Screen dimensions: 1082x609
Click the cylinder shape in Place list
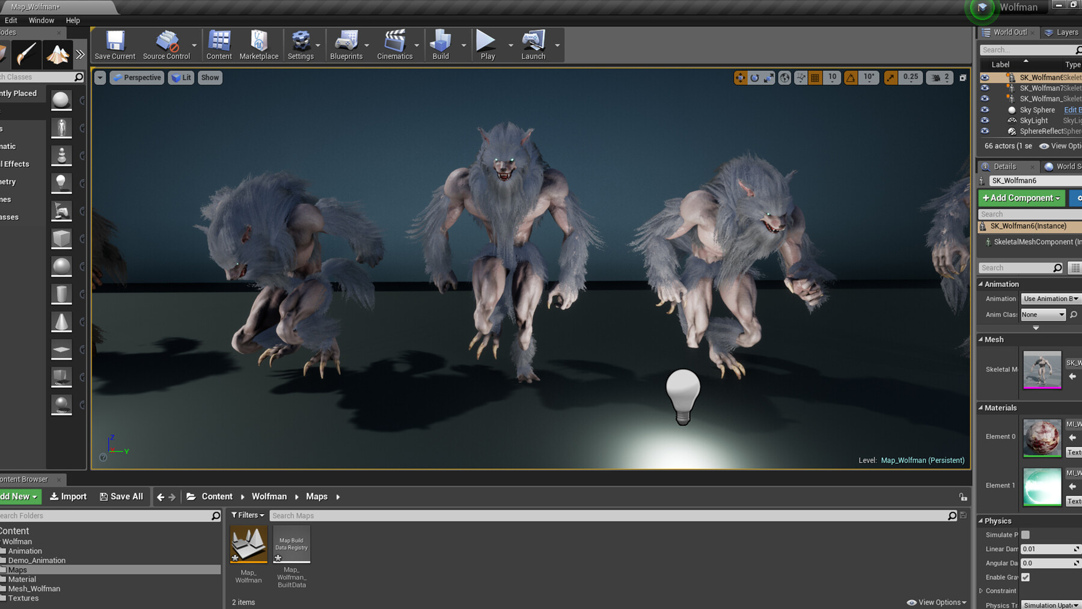tap(61, 294)
